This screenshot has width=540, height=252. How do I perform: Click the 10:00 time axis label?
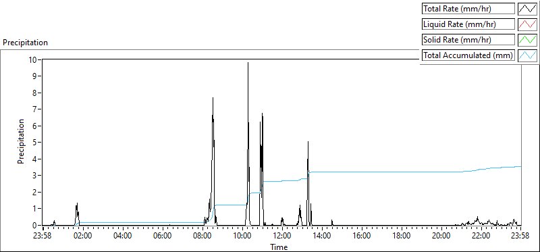coord(242,236)
